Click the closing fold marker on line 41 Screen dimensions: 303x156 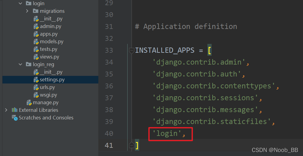(x=132, y=145)
